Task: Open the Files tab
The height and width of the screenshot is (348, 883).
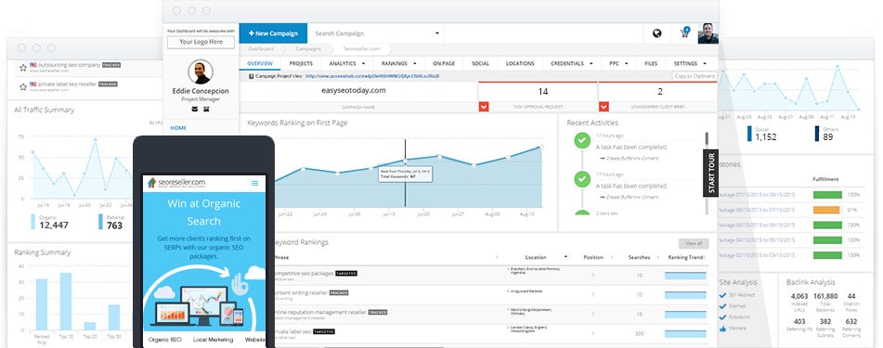Action: tap(651, 64)
